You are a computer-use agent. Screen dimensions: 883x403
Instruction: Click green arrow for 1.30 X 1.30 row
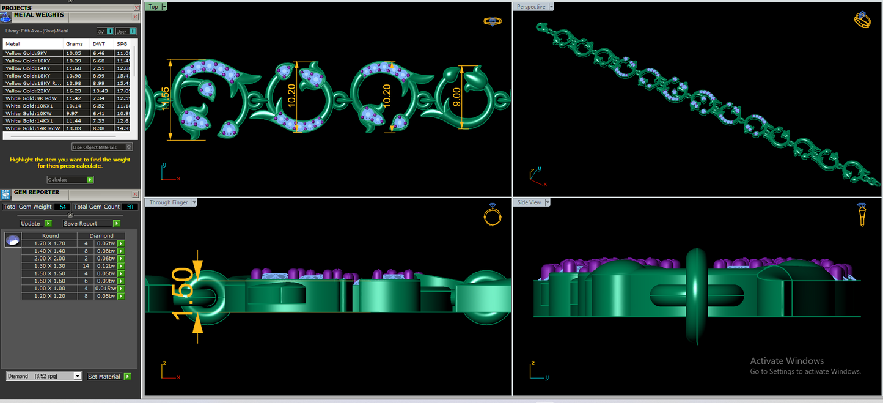121,266
